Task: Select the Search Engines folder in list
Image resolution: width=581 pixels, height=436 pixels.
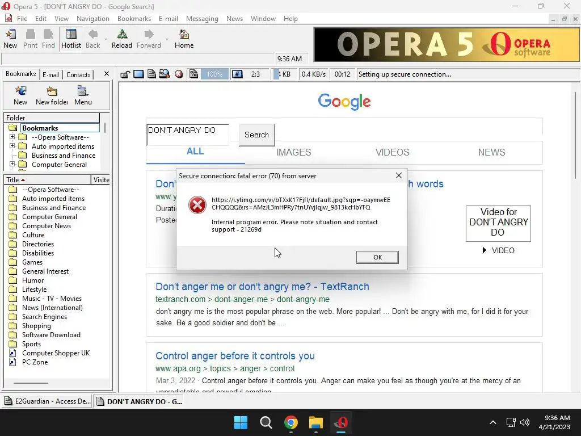Action: click(x=44, y=317)
